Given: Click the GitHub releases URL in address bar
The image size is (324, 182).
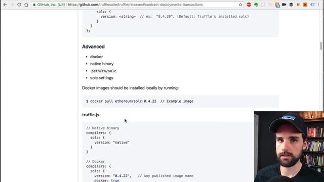Looking at the screenshot, I should click(135, 5).
